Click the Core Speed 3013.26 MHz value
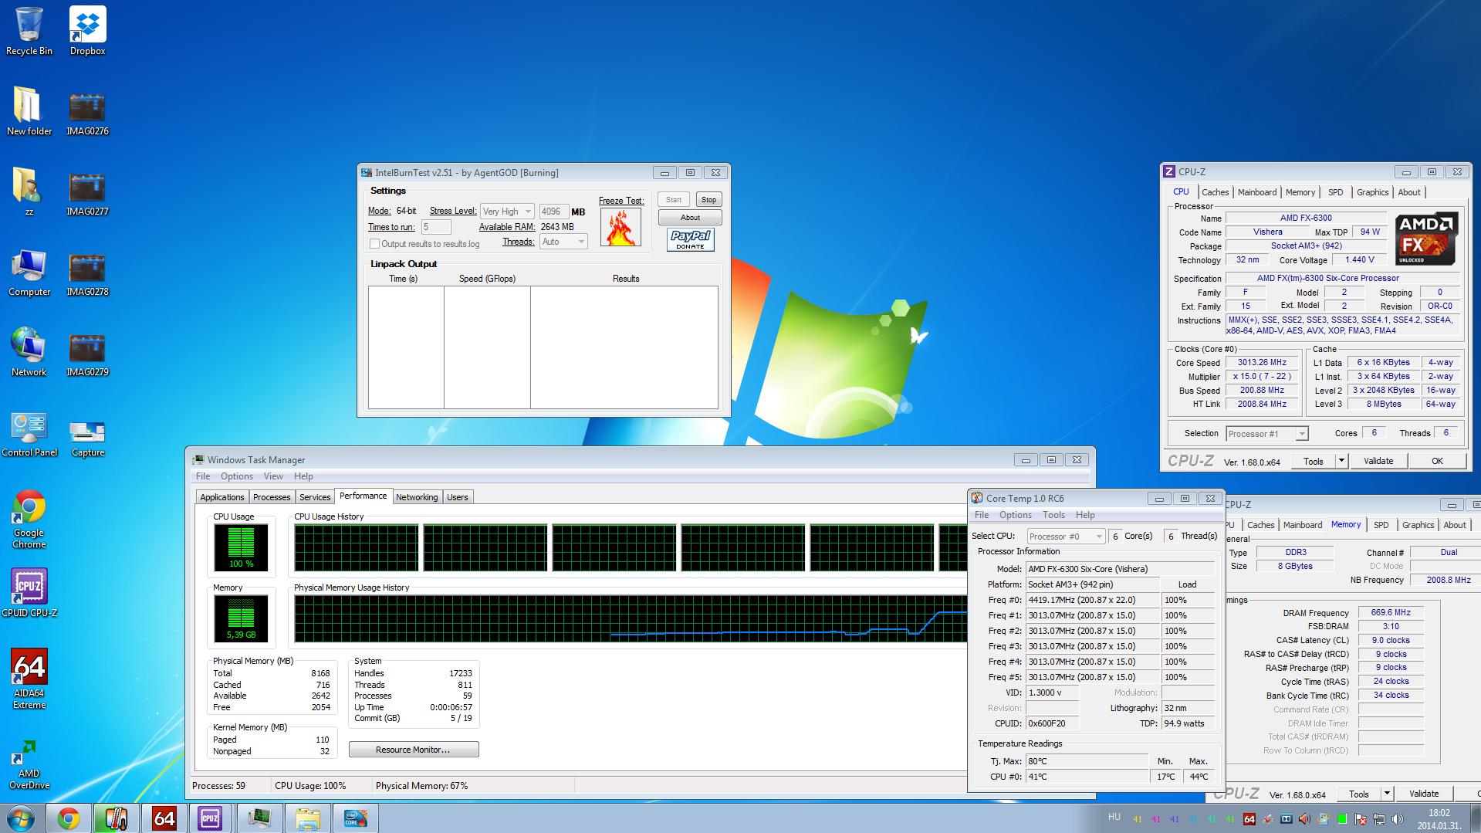Image resolution: width=1481 pixels, height=833 pixels. click(1263, 363)
